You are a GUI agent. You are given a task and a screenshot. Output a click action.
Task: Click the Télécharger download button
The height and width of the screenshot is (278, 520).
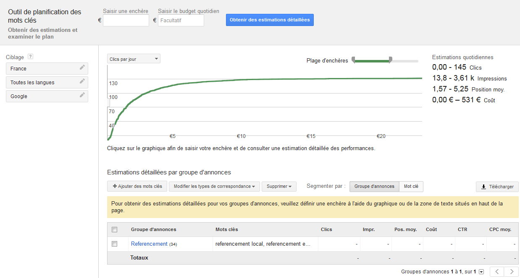click(x=497, y=187)
